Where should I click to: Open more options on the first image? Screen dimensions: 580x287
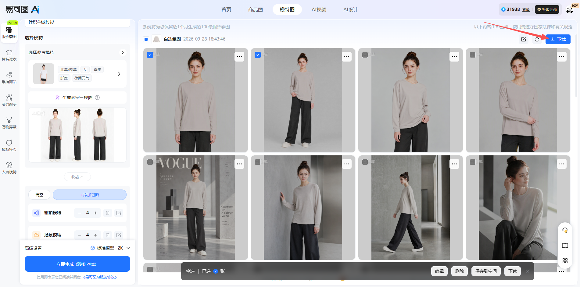tap(239, 57)
